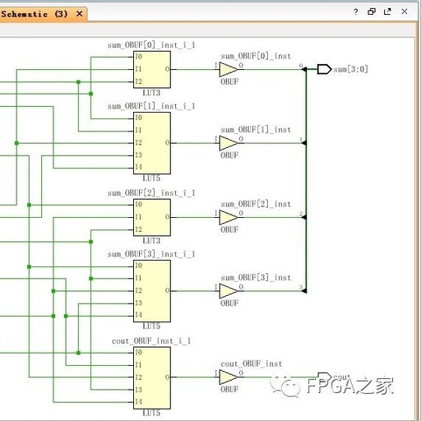
Task: Click the sum[3:0] output port symbol
Action: 325,69
